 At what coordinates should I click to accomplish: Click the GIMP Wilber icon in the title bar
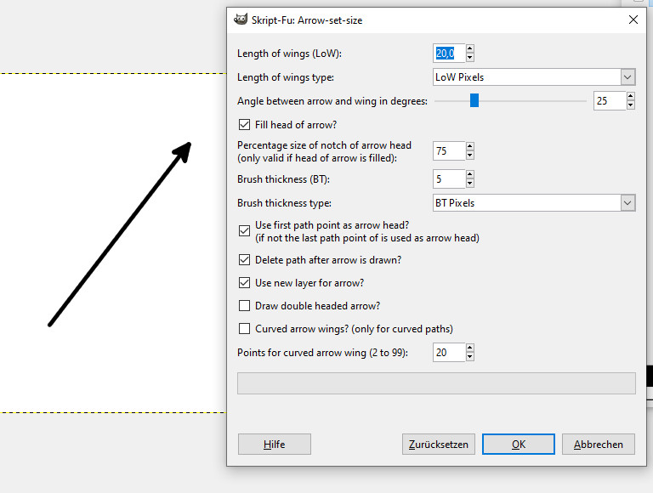pos(241,20)
